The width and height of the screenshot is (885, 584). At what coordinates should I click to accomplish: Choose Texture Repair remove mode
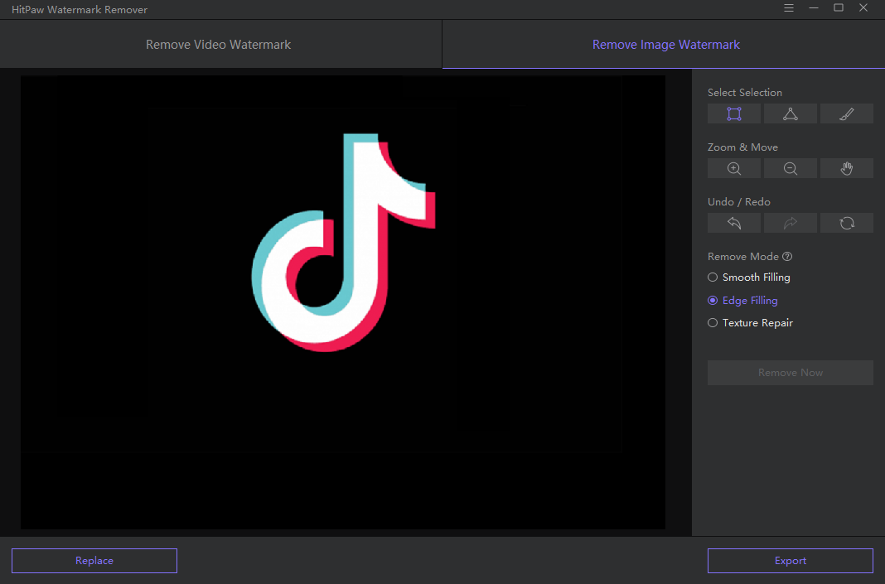coord(751,323)
